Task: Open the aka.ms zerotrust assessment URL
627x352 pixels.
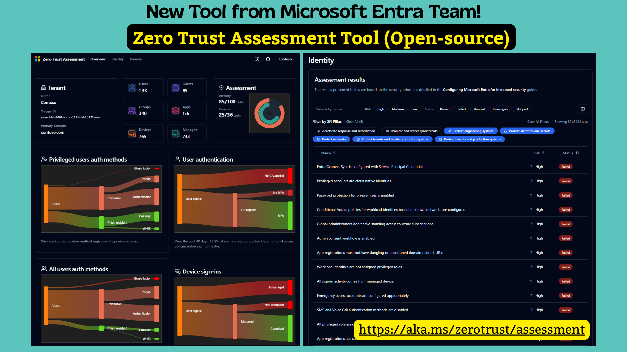Action: [472, 330]
